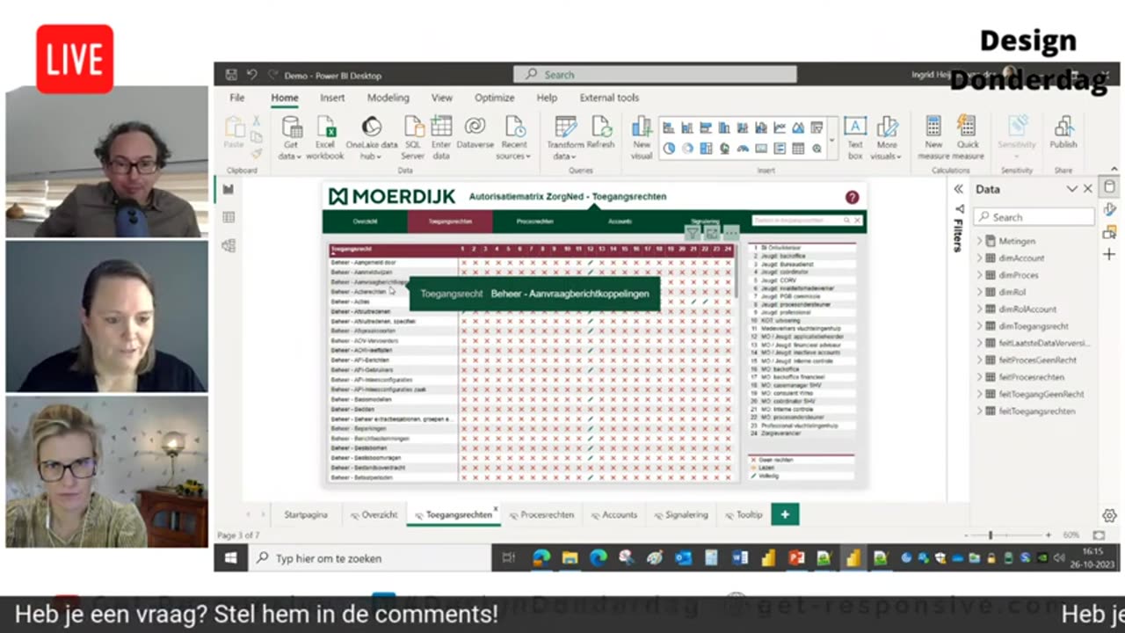Screen dimensions: 1125x633
Task: Open the Optimize ribbon tab
Action: 495,98
